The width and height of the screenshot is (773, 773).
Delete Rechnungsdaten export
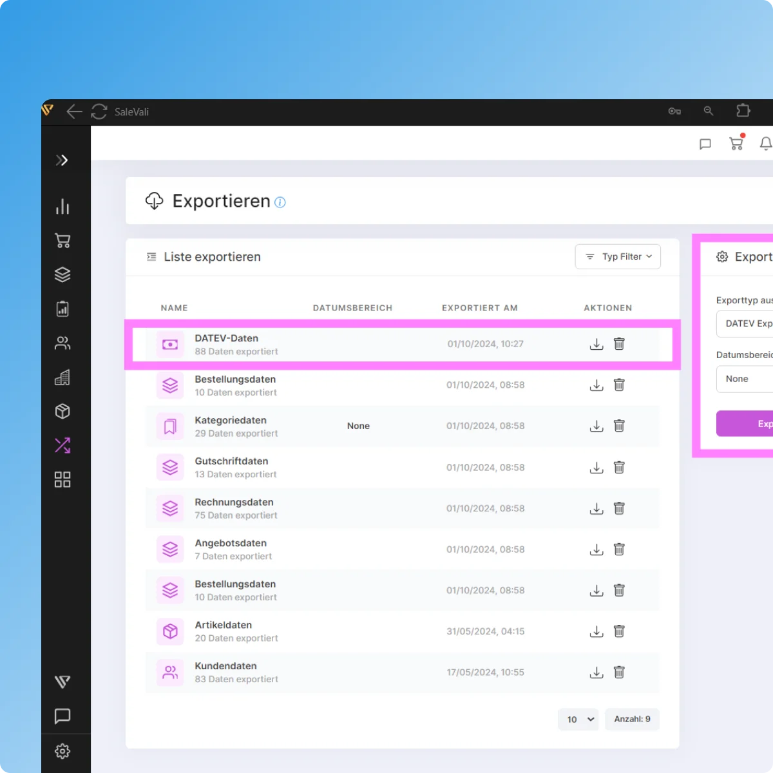click(619, 508)
